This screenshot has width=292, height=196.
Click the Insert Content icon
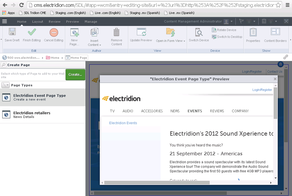(x=94, y=32)
